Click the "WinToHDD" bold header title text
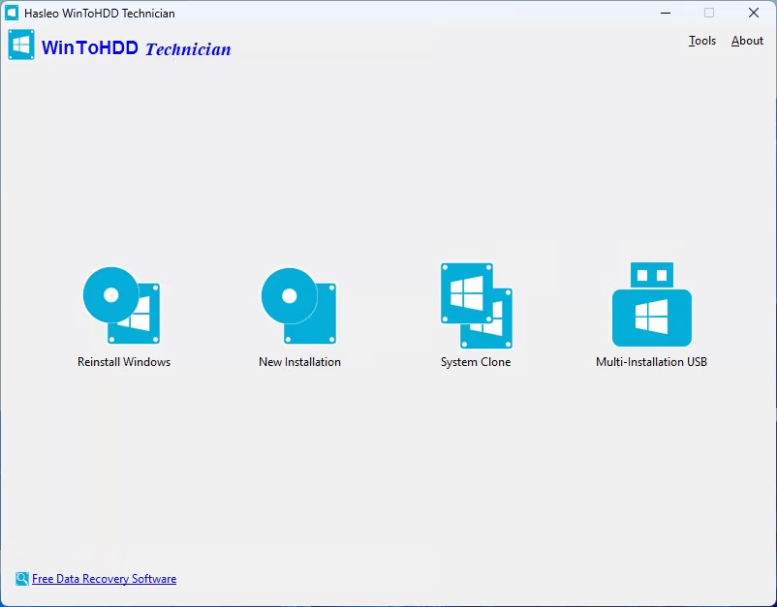The width and height of the screenshot is (777, 607). click(x=90, y=47)
